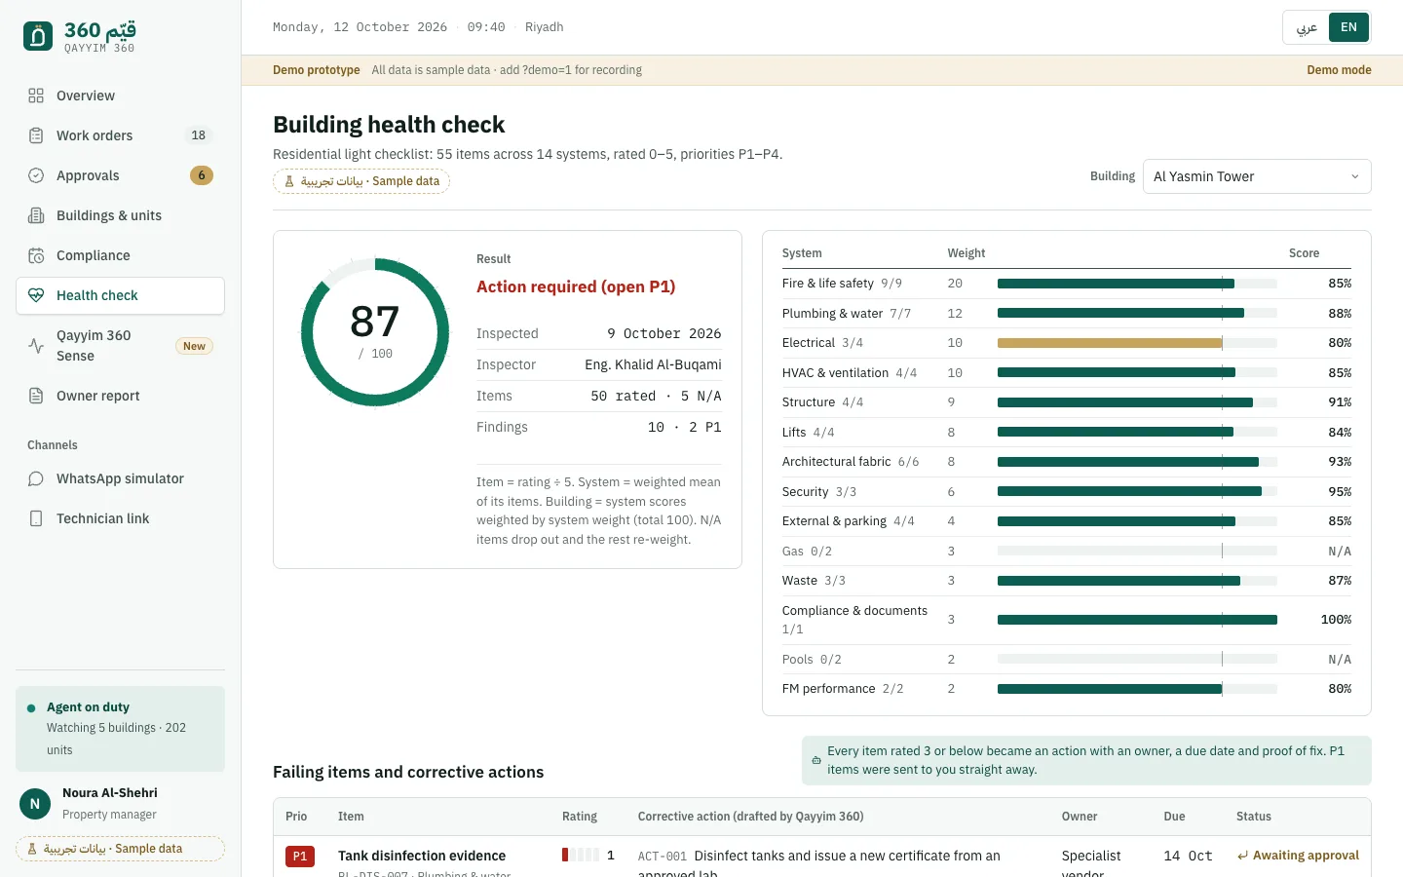
Task: Click the Approvals count badge 6
Action: [202, 175]
